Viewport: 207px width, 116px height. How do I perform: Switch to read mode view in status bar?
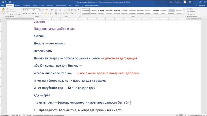177,115
